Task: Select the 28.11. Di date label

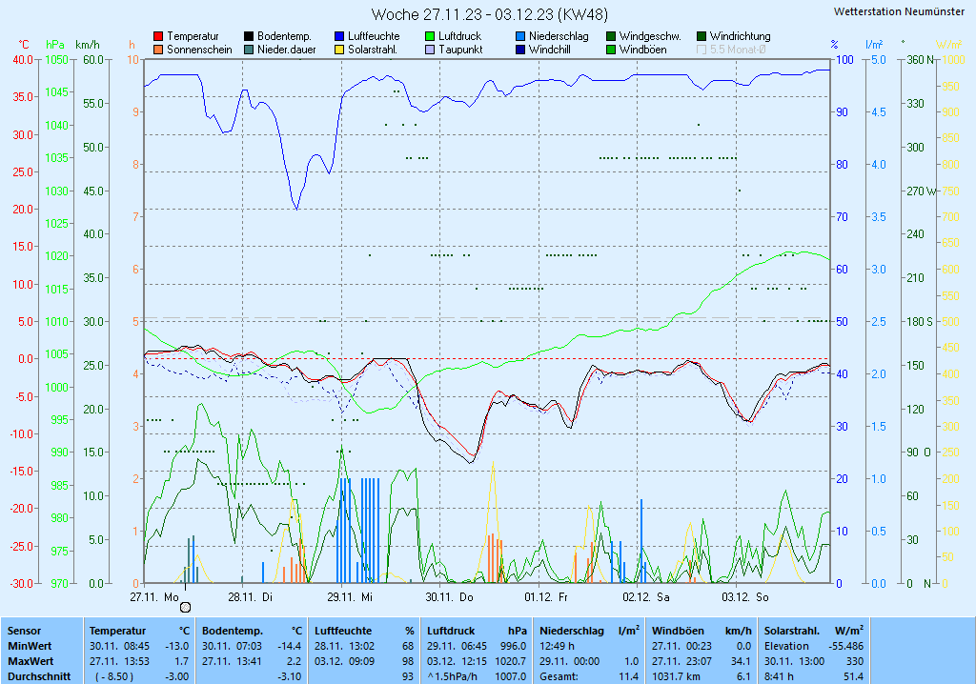Action: pos(251,597)
